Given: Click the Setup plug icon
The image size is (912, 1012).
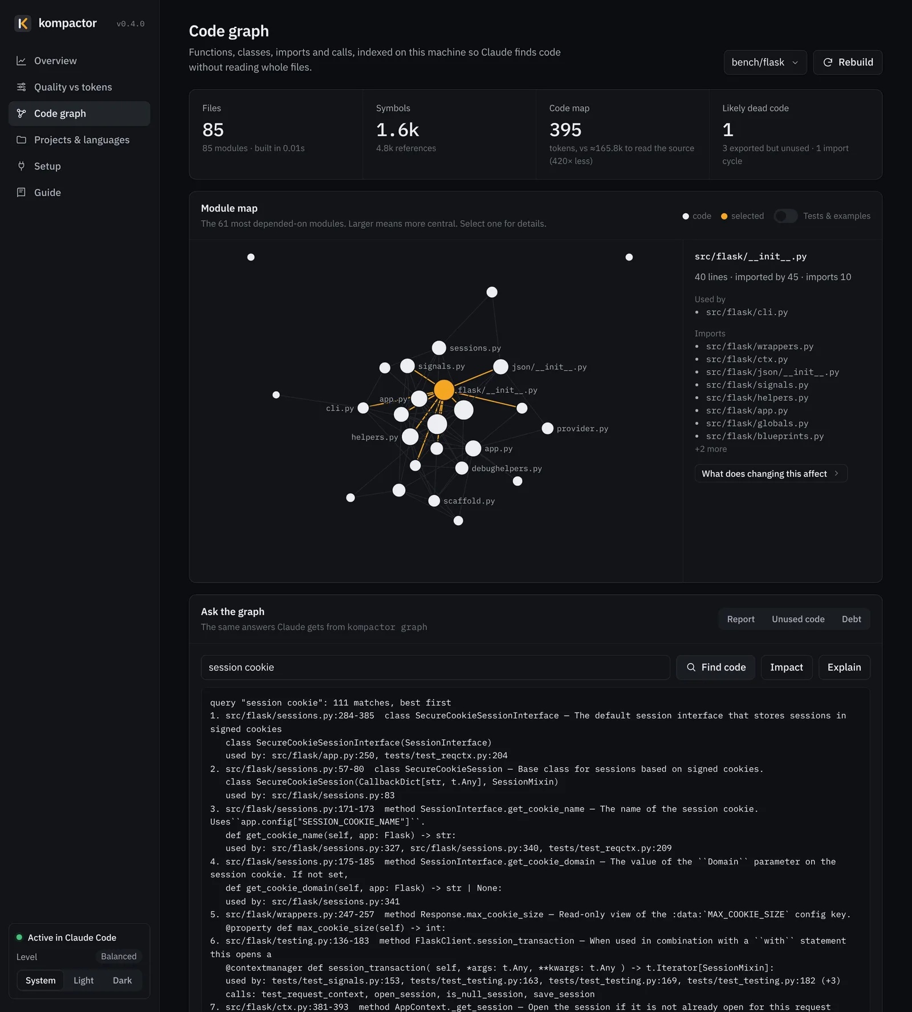Looking at the screenshot, I should 21,166.
